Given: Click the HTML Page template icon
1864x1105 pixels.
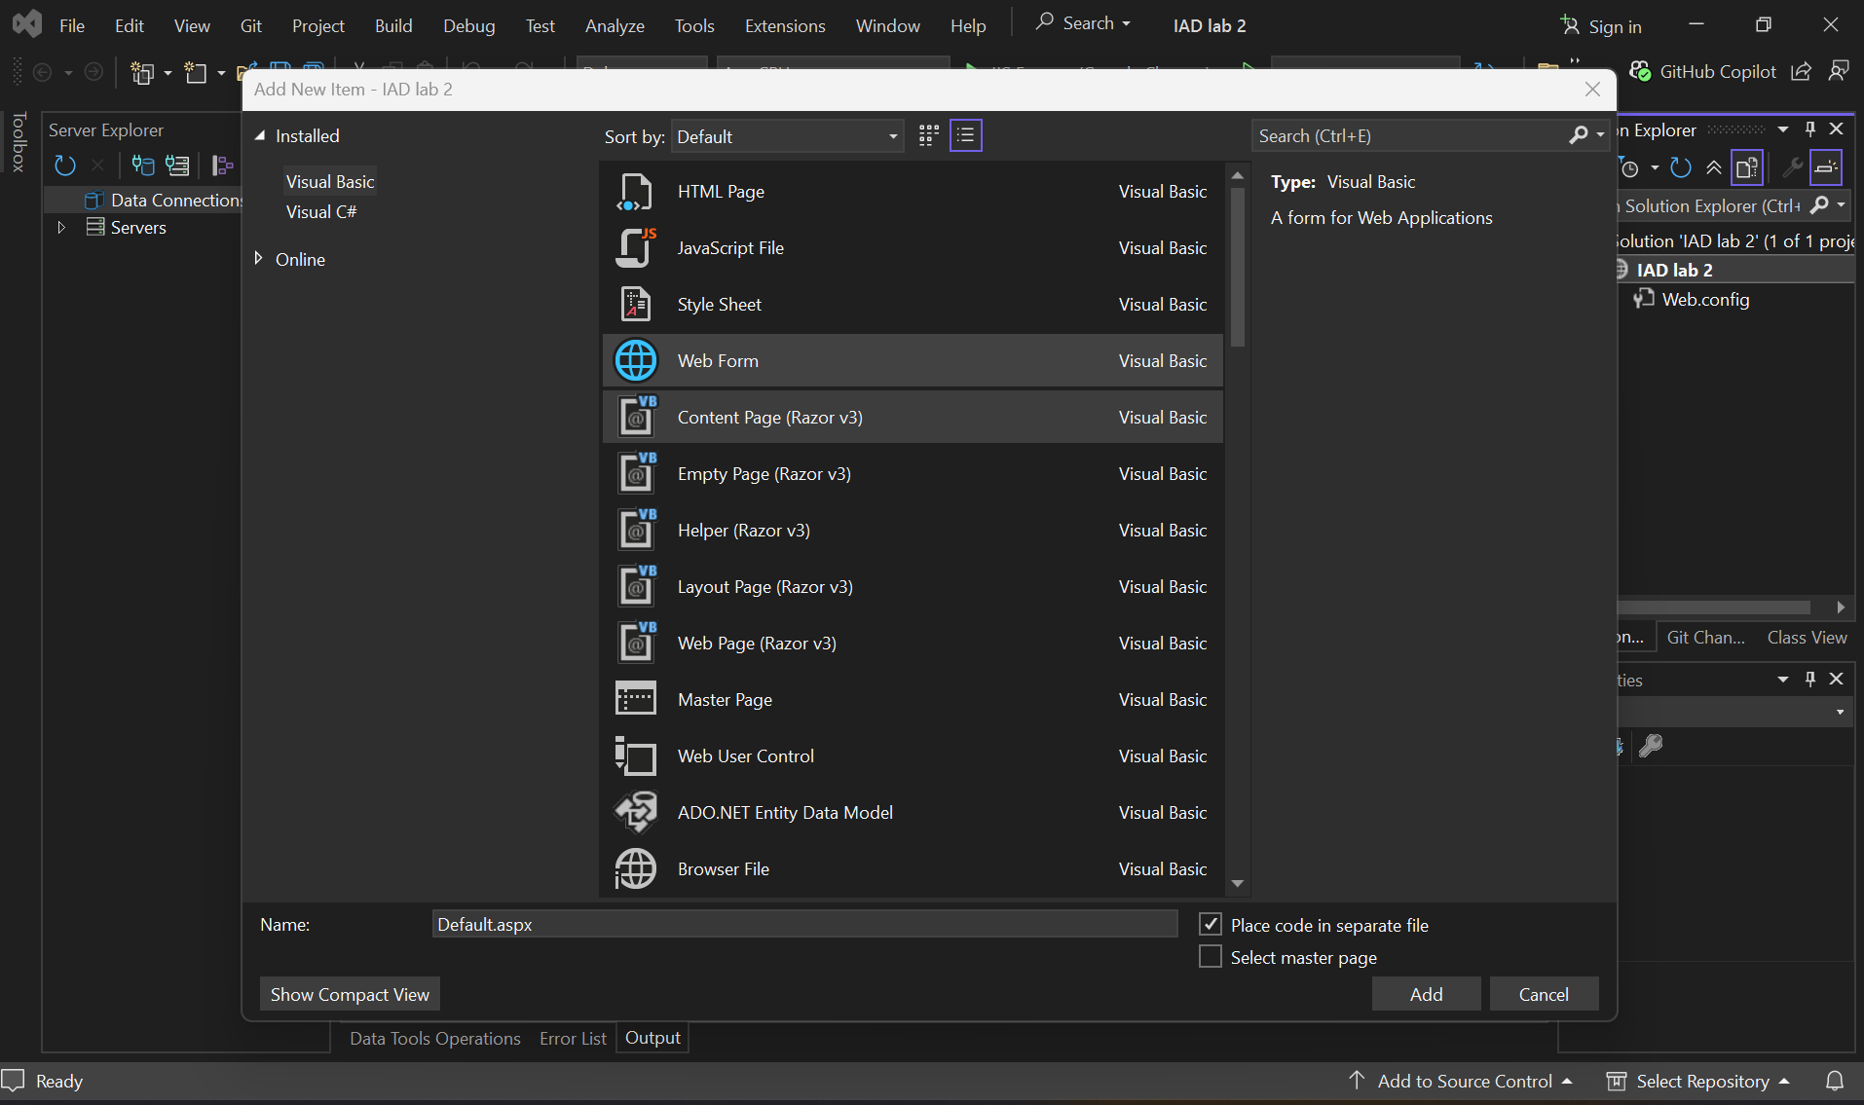Looking at the screenshot, I should [635, 192].
